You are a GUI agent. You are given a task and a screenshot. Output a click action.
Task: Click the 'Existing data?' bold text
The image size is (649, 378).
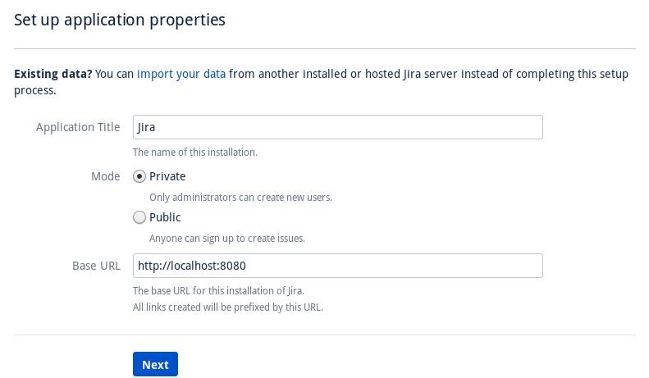53,74
